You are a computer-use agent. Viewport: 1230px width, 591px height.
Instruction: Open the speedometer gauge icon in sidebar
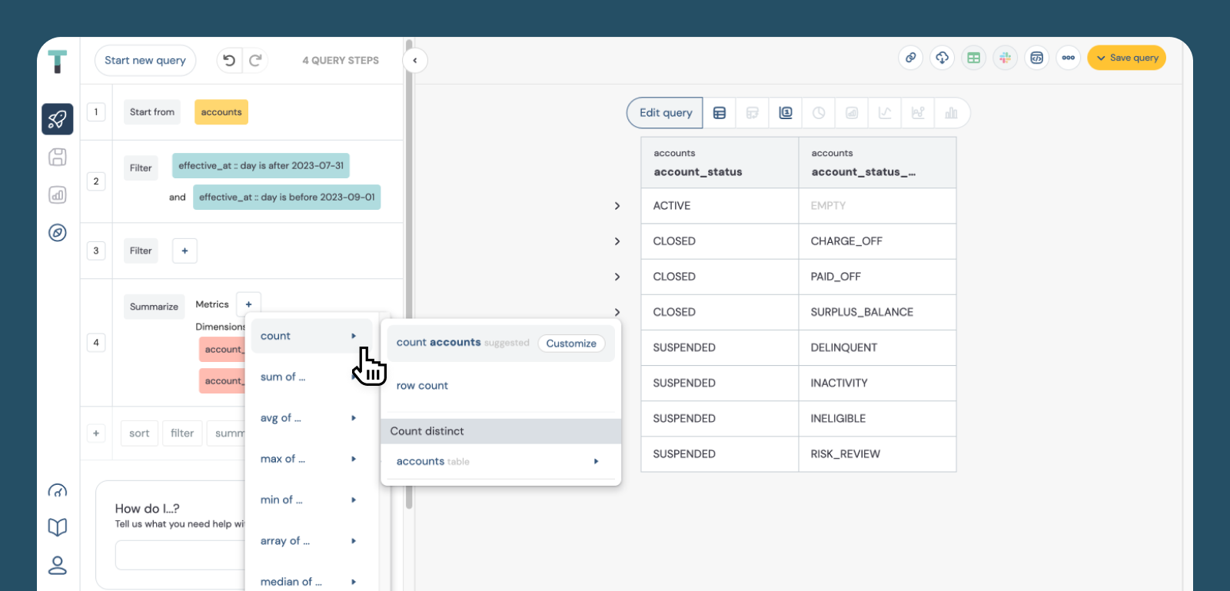[x=58, y=490]
